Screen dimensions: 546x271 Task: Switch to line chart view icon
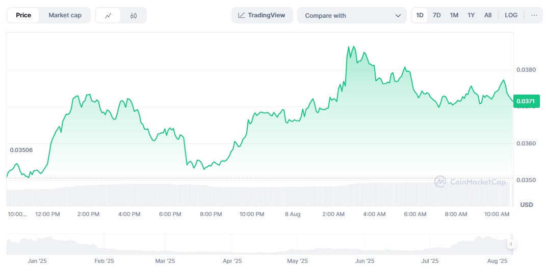[108, 15]
